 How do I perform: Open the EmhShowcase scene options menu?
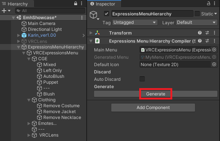pyautogui.click(x=82, y=18)
